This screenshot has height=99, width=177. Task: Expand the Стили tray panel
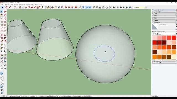pyautogui.click(x=164, y=13)
